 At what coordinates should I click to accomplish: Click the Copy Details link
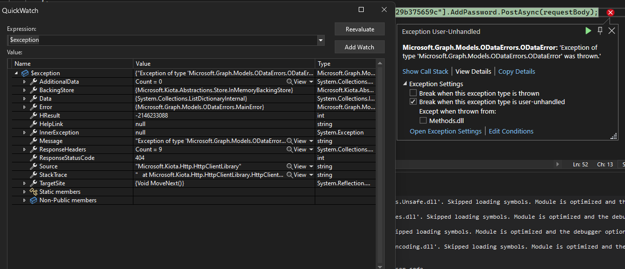[517, 71]
